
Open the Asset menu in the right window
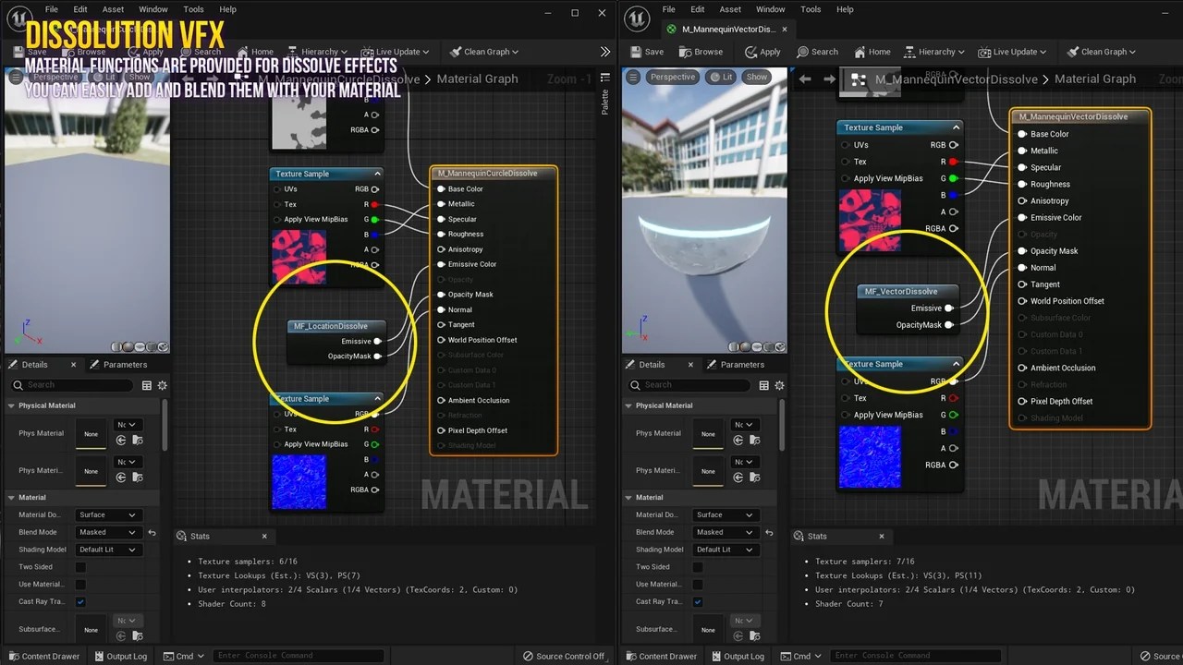[x=730, y=9]
